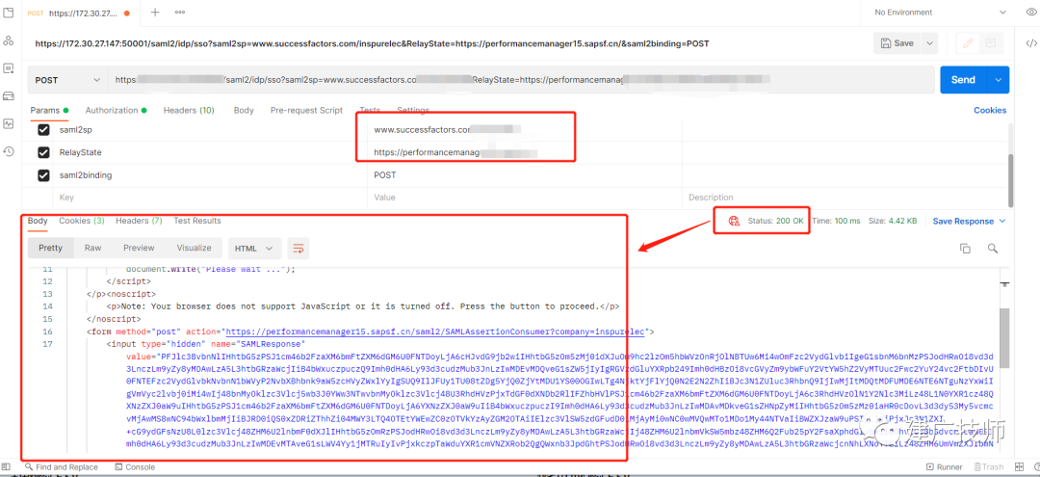
Task: Click the network globe icon beside Status
Action: point(734,221)
